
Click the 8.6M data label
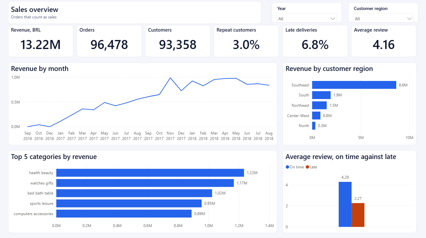[x=403, y=85]
